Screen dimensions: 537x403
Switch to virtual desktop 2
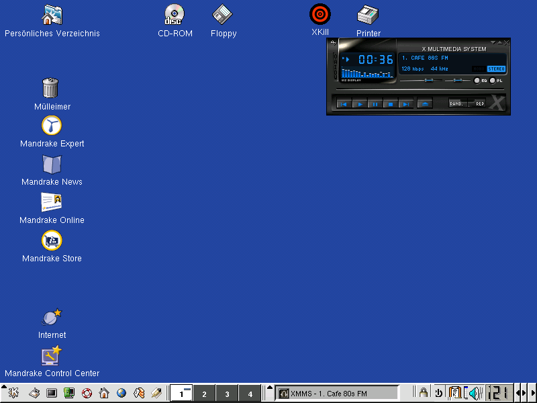pos(204,393)
